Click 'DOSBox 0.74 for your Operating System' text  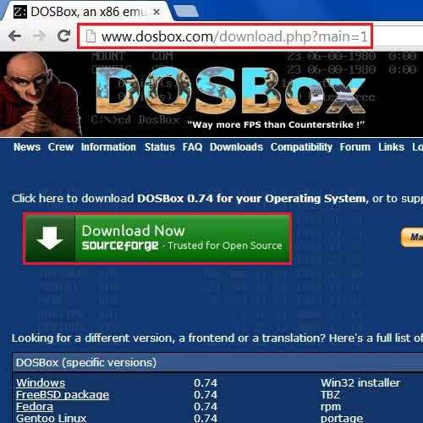251,199
